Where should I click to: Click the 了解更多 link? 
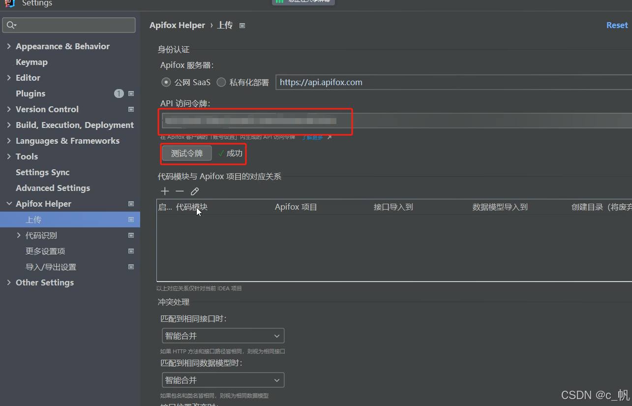(313, 137)
